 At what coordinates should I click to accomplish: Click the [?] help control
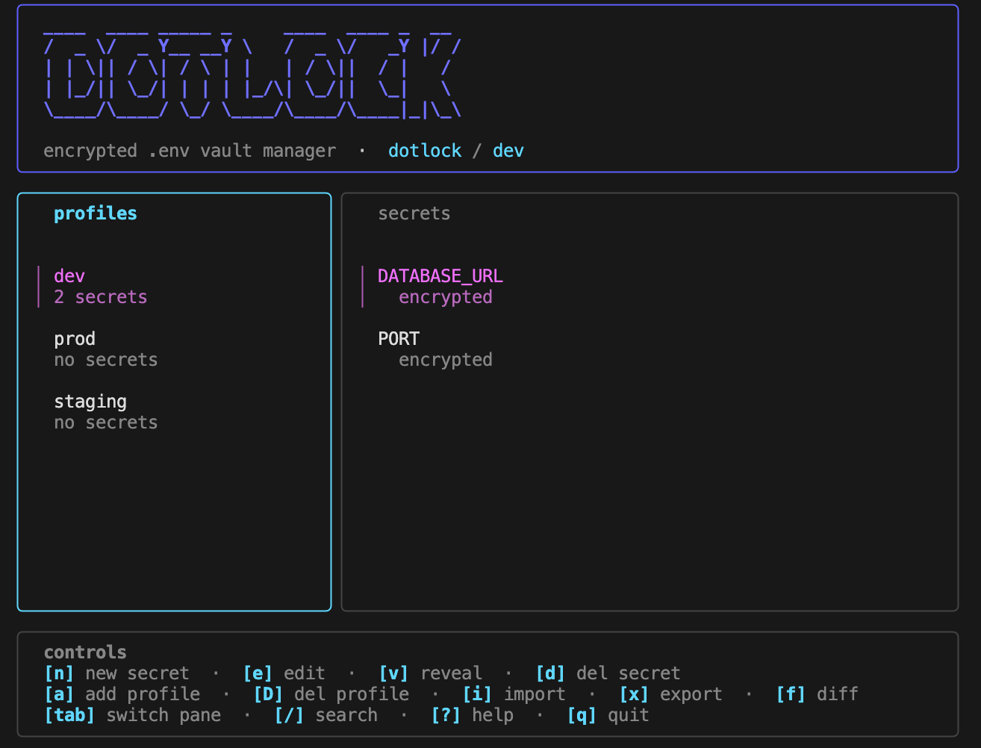point(473,715)
